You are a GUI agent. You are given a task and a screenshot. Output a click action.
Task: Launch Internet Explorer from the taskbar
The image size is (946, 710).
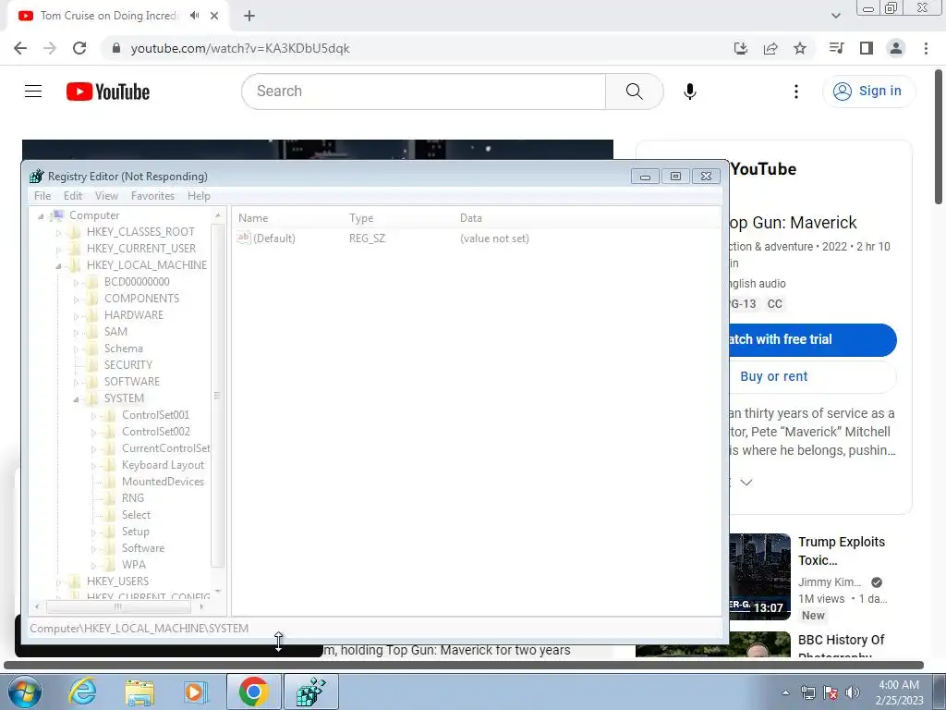pyautogui.click(x=82, y=692)
